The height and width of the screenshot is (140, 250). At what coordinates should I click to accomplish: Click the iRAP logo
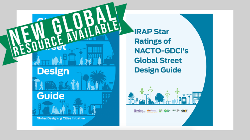(176, 111)
